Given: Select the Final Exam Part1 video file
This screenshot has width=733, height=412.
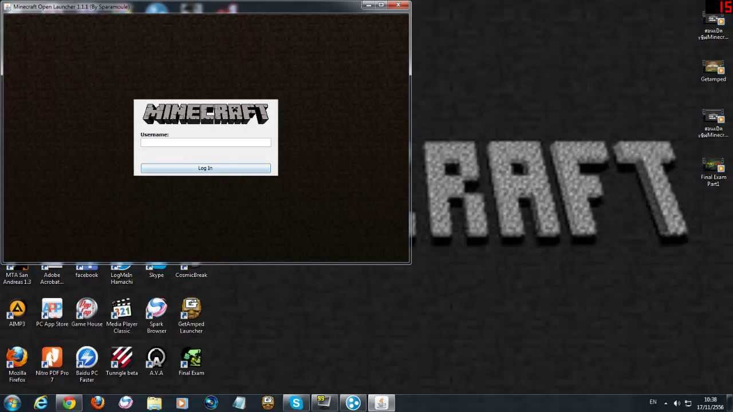Looking at the screenshot, I should (x=714, y=172).
